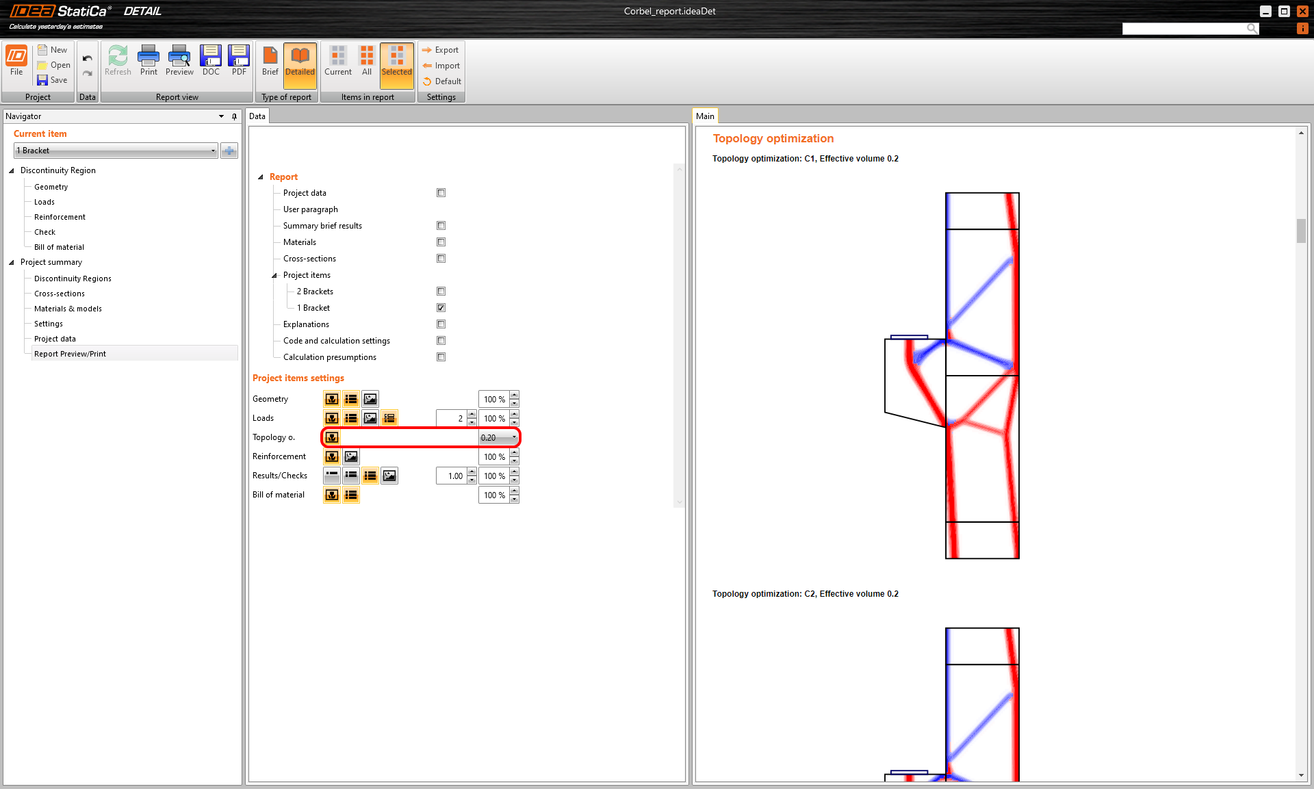The height and width of the screenshot is (789, 1314).
Task: Click the add item button beside Bracket dropdown
Action: click(229, 151)
